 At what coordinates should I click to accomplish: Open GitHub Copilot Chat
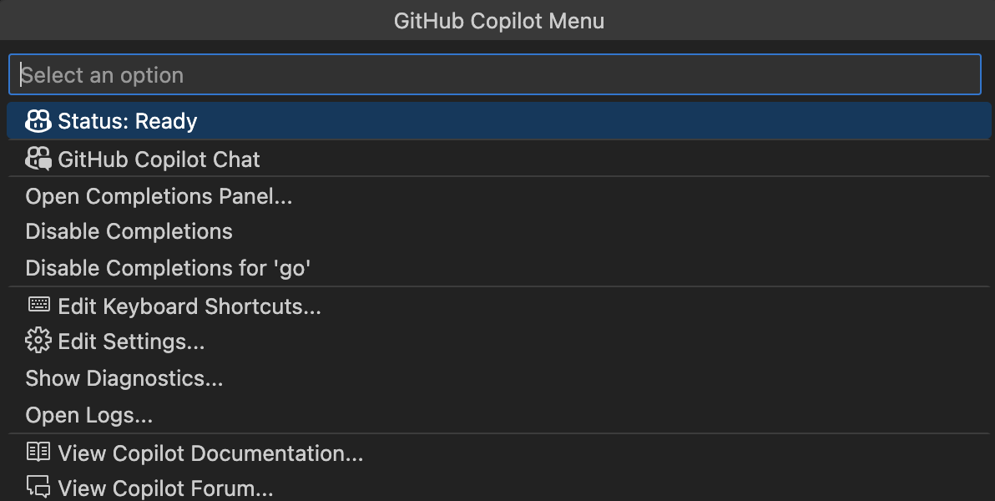click(x=159, y=159)
